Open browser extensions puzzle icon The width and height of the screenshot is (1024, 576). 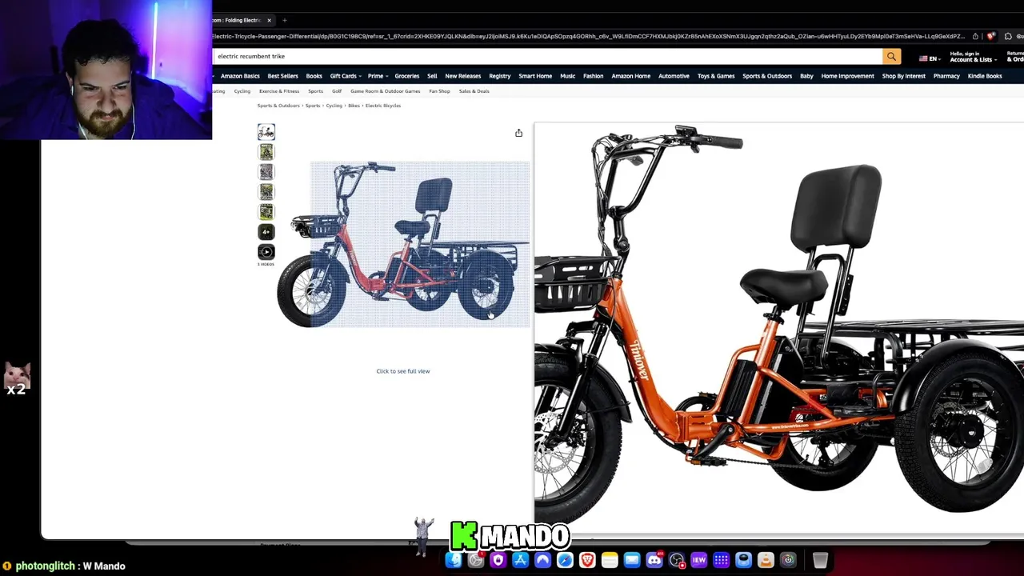click(x=1008, y=36)
